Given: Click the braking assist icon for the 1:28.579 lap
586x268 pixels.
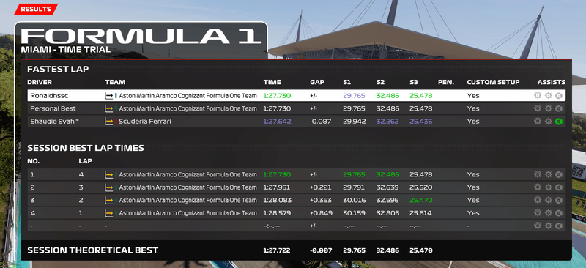Looking at the screenshot, I should click(x=559, y=213).
